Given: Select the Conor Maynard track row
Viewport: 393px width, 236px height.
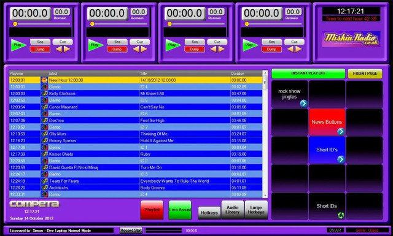Looking at the screenshot, I should (136, 107).
